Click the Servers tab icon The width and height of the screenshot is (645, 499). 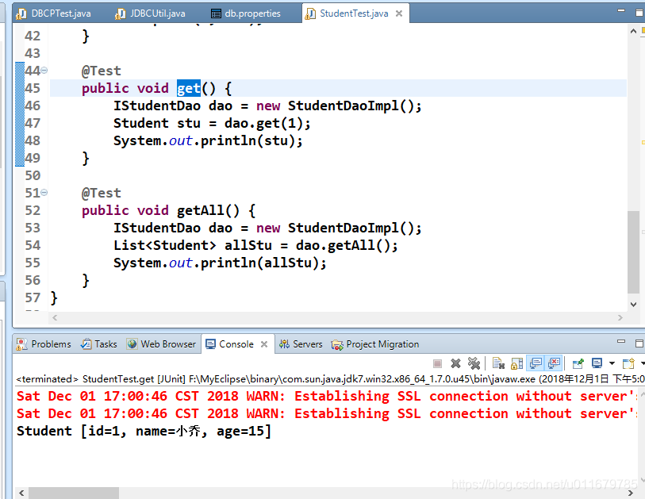pyautogui.click(x=284, y=344)
